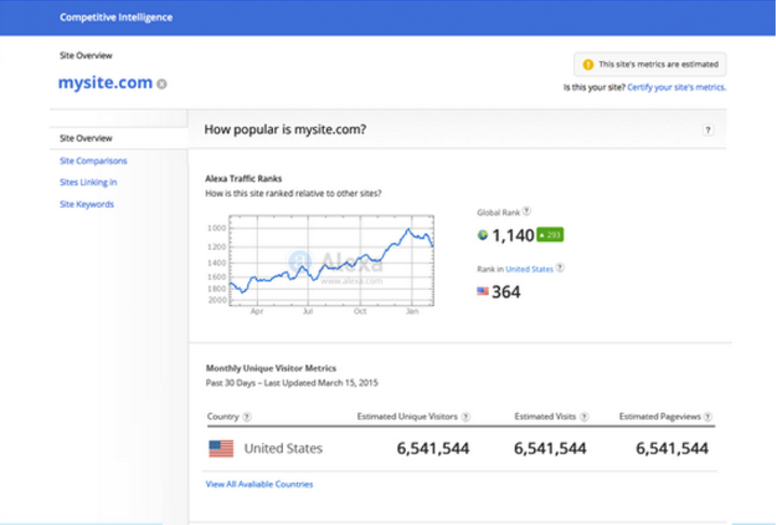Click United States country name in table
The height and width of the screenshot is (525, 776).
[x=283, y=449]
